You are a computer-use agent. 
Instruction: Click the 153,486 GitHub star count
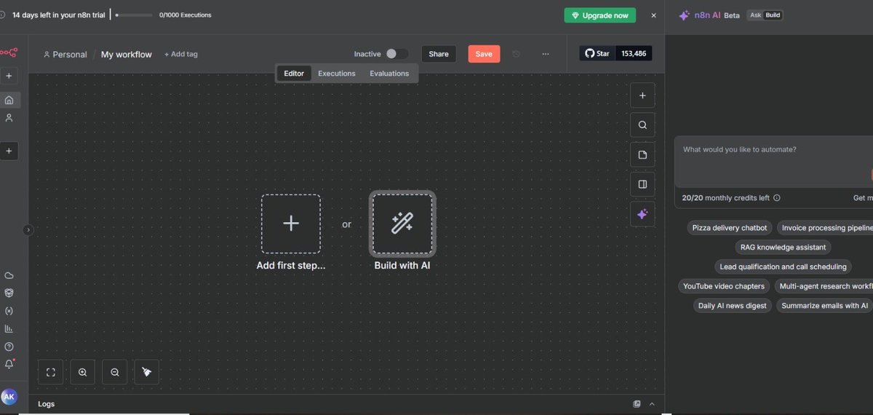coord(634,54)
